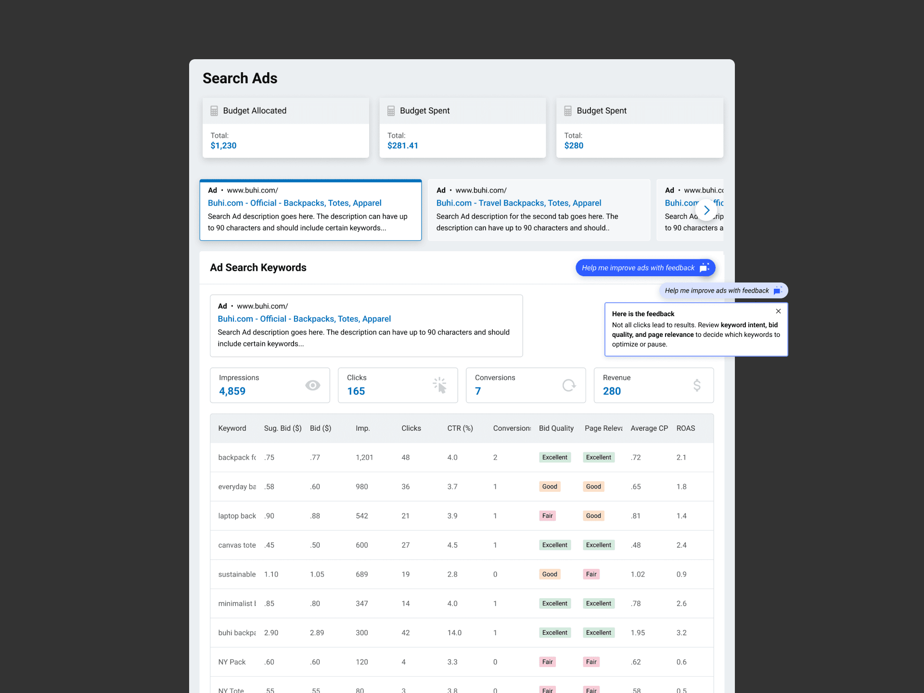Select the first Buhi.com Official ad tab
The width and height of the screenshot is (924, 693).
[x=310, y=210]
